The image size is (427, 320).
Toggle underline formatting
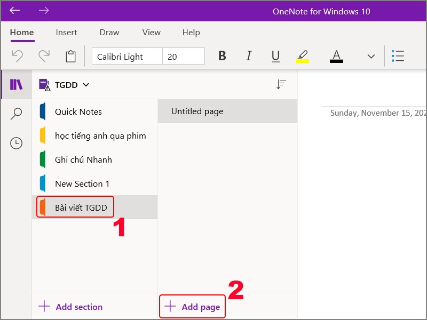pos(275,57)
